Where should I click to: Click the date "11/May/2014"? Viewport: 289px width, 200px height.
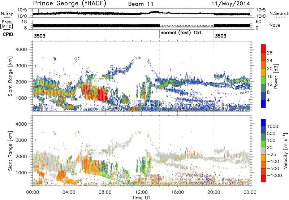230,4
